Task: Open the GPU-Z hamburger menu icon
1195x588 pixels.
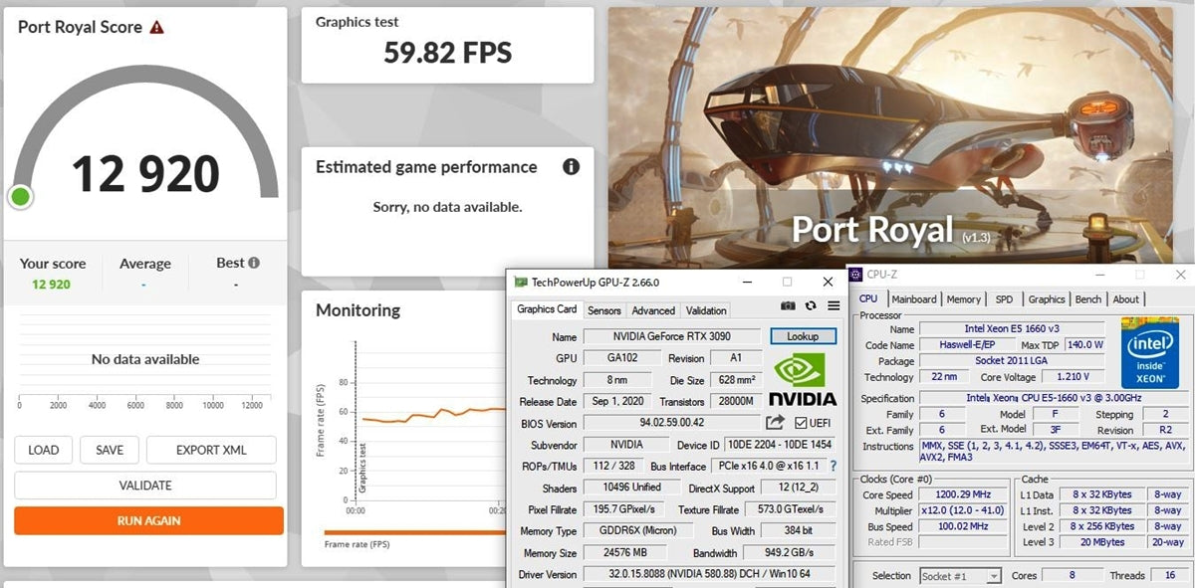Action: (834, 305)
